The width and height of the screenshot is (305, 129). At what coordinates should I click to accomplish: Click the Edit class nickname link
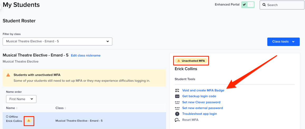click(86, 55)
